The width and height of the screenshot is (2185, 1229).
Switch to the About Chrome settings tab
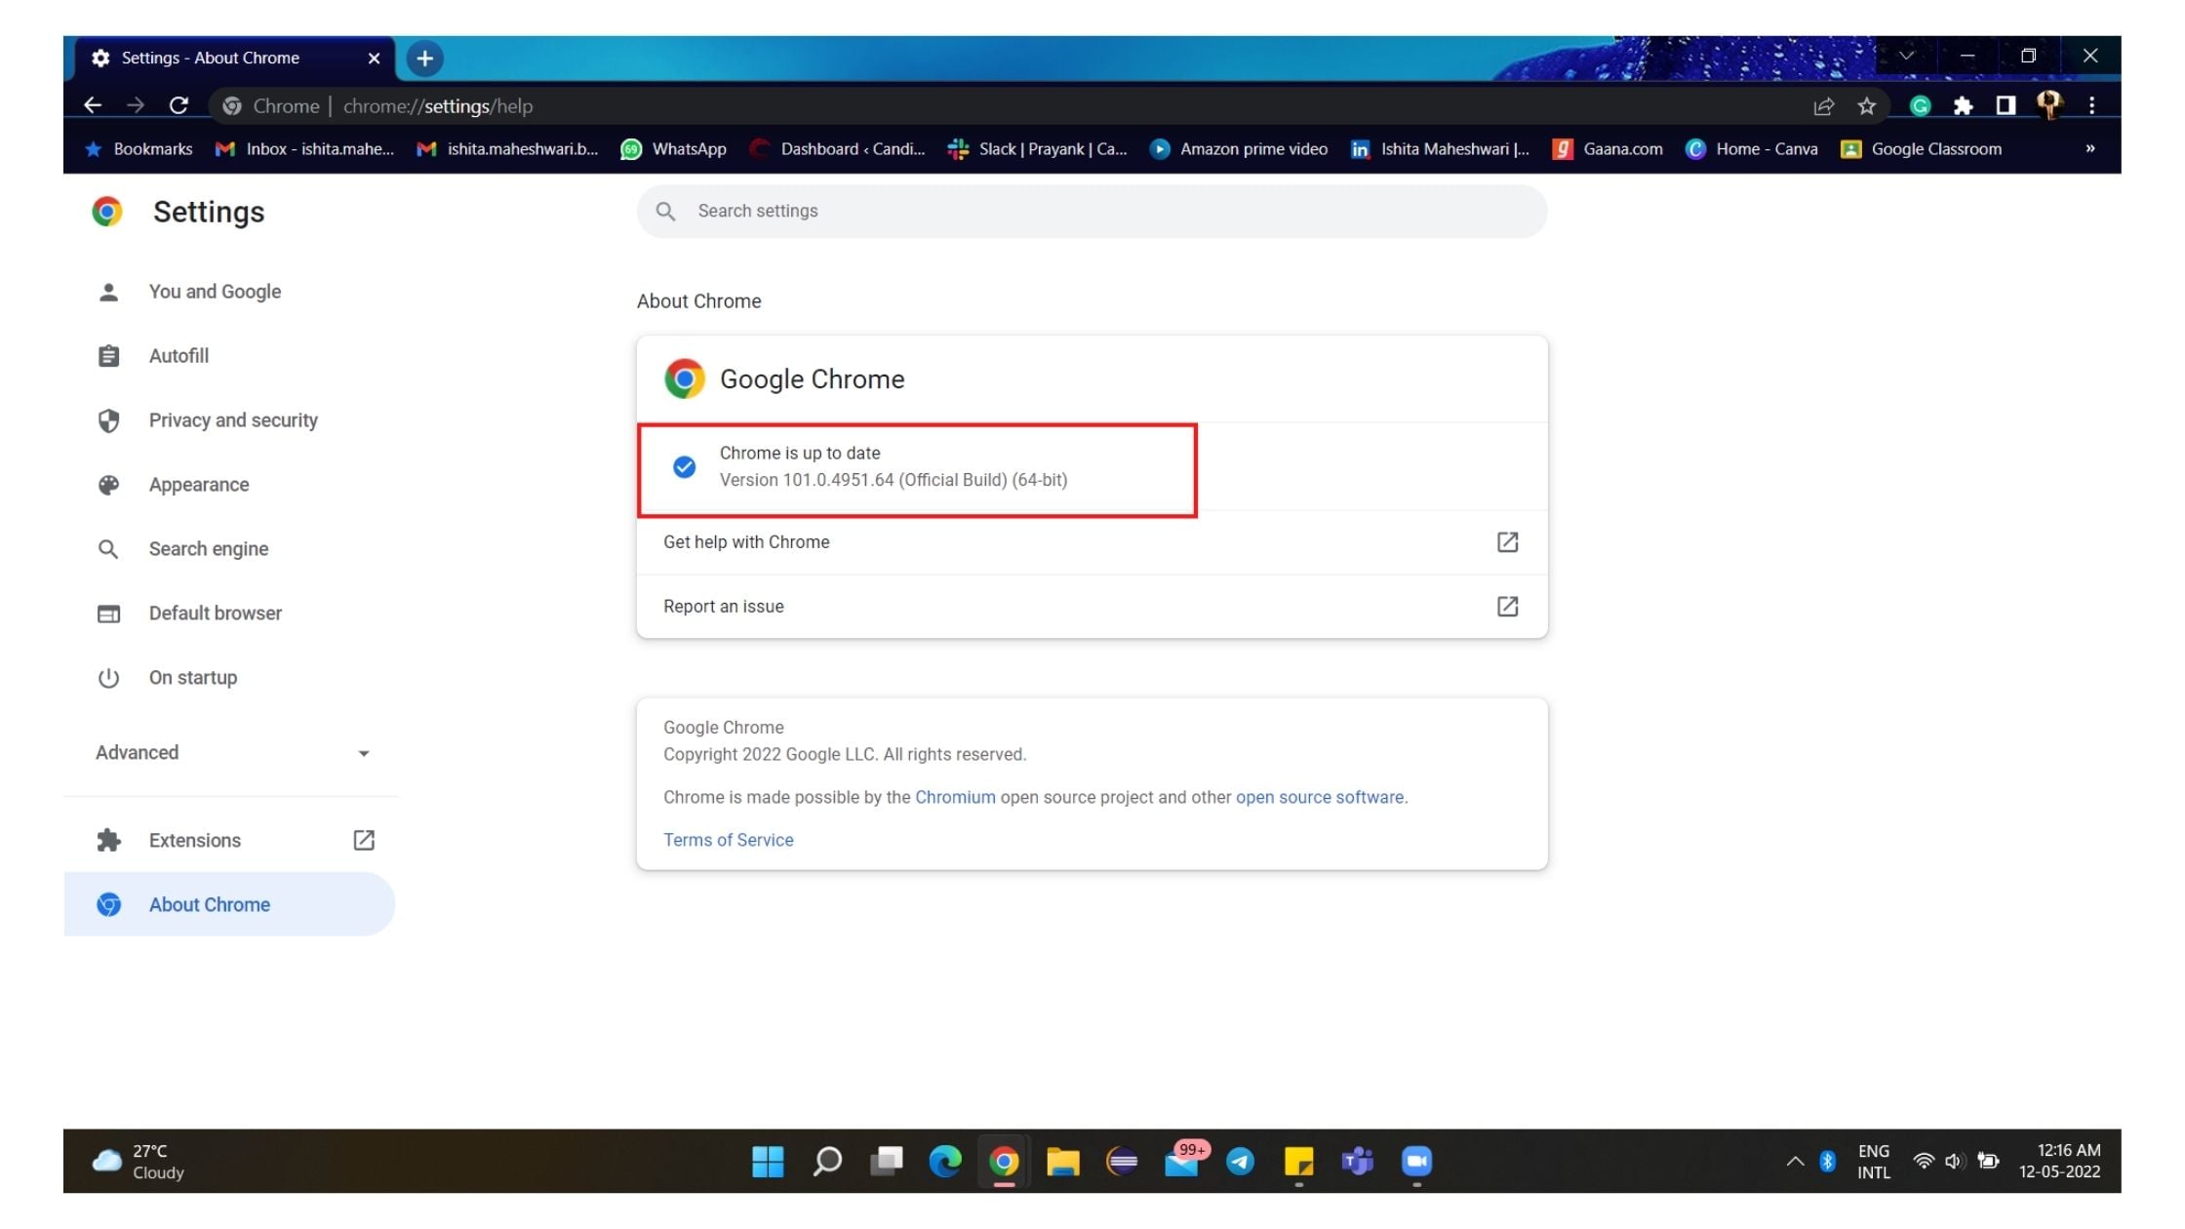(209, 58)
